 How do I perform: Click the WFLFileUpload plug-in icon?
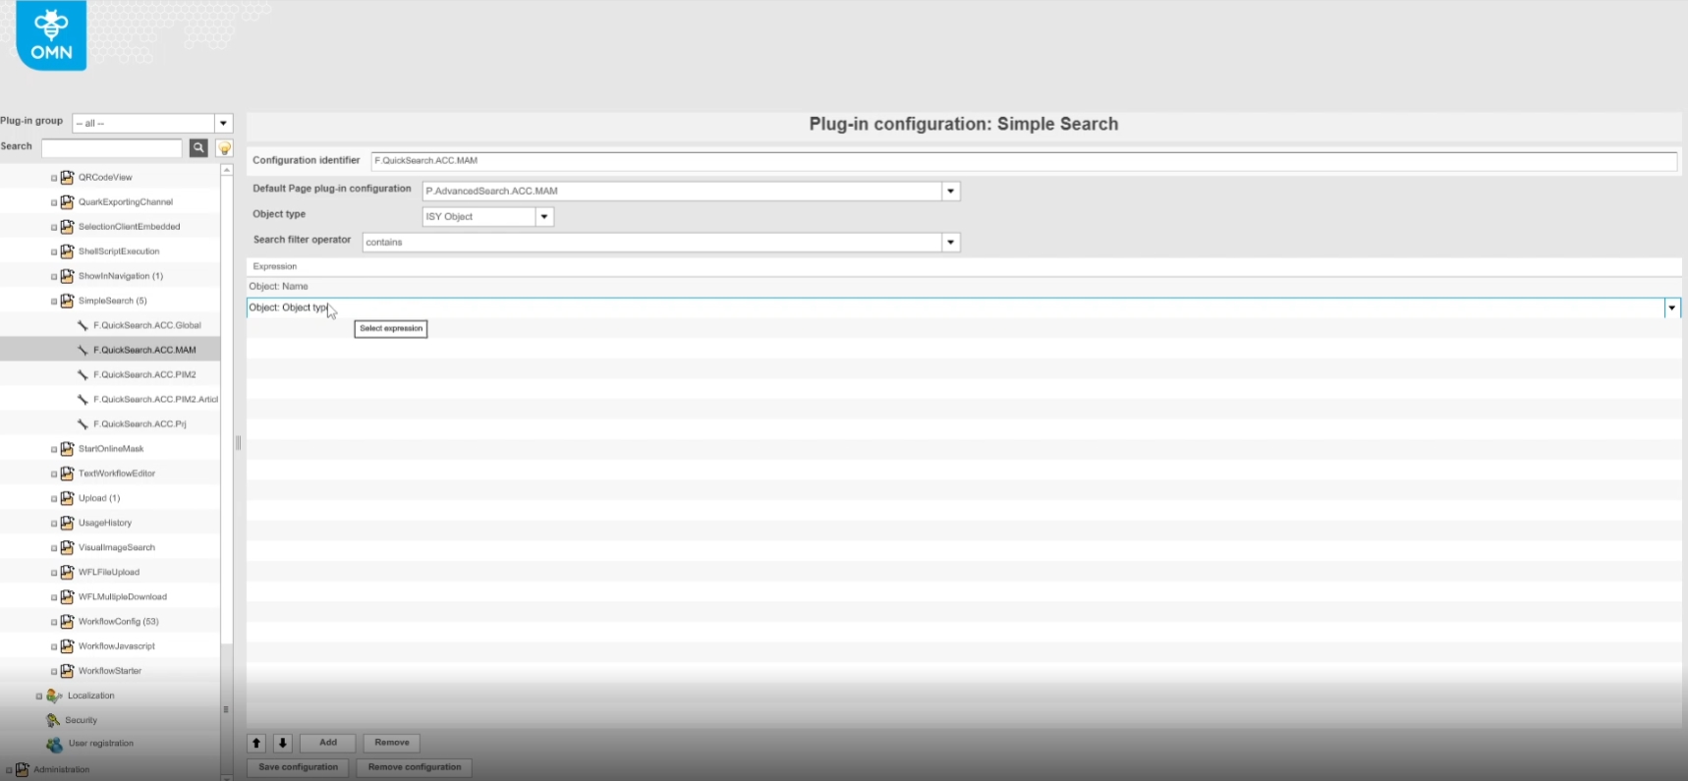(x=67, y=572)
